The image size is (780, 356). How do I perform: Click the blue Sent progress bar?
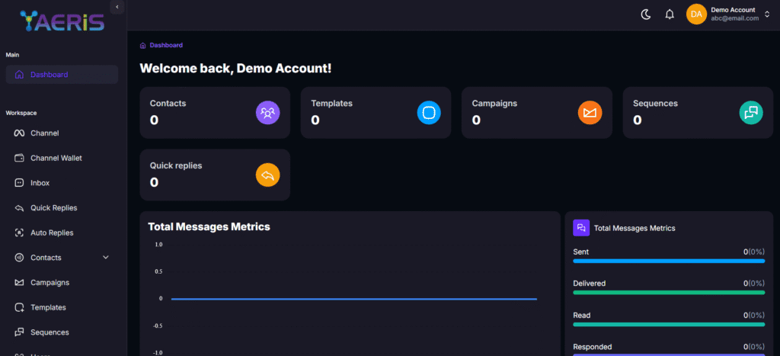[x=669, y=261]
